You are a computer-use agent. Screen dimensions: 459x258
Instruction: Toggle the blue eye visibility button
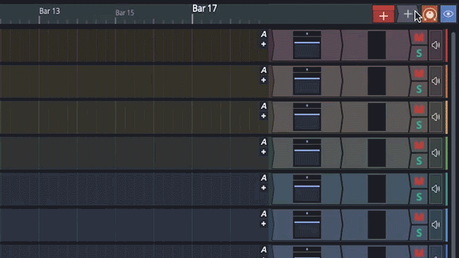coord(448,14)
